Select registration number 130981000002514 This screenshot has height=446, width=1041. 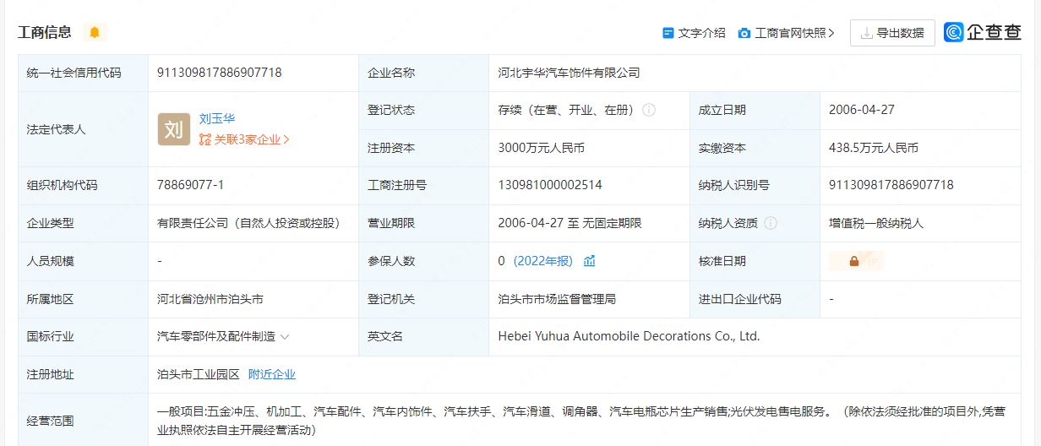(550, 185)
